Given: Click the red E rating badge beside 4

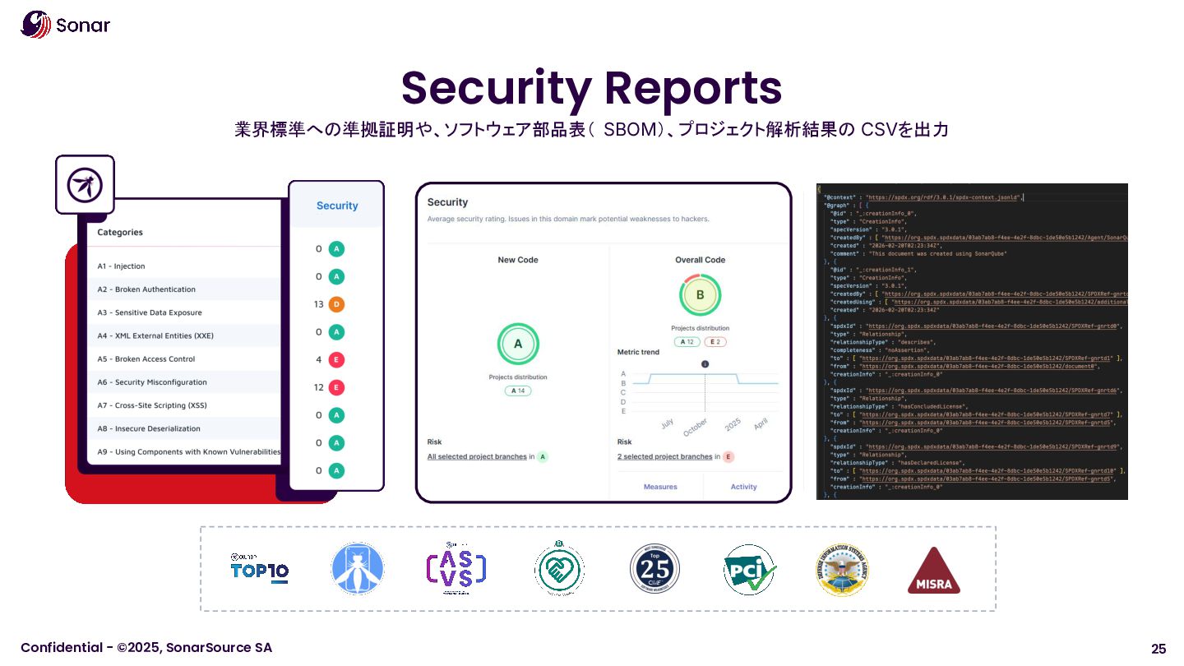Looking at the screenshot, I should [x=335, y=359].
